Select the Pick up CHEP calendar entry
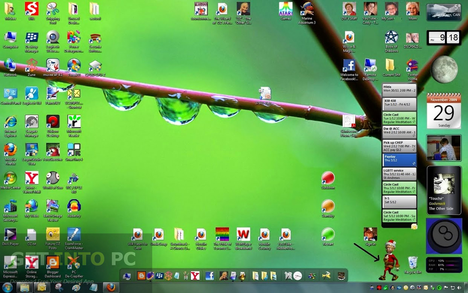 pyautogui.click(x=399, y=146)
